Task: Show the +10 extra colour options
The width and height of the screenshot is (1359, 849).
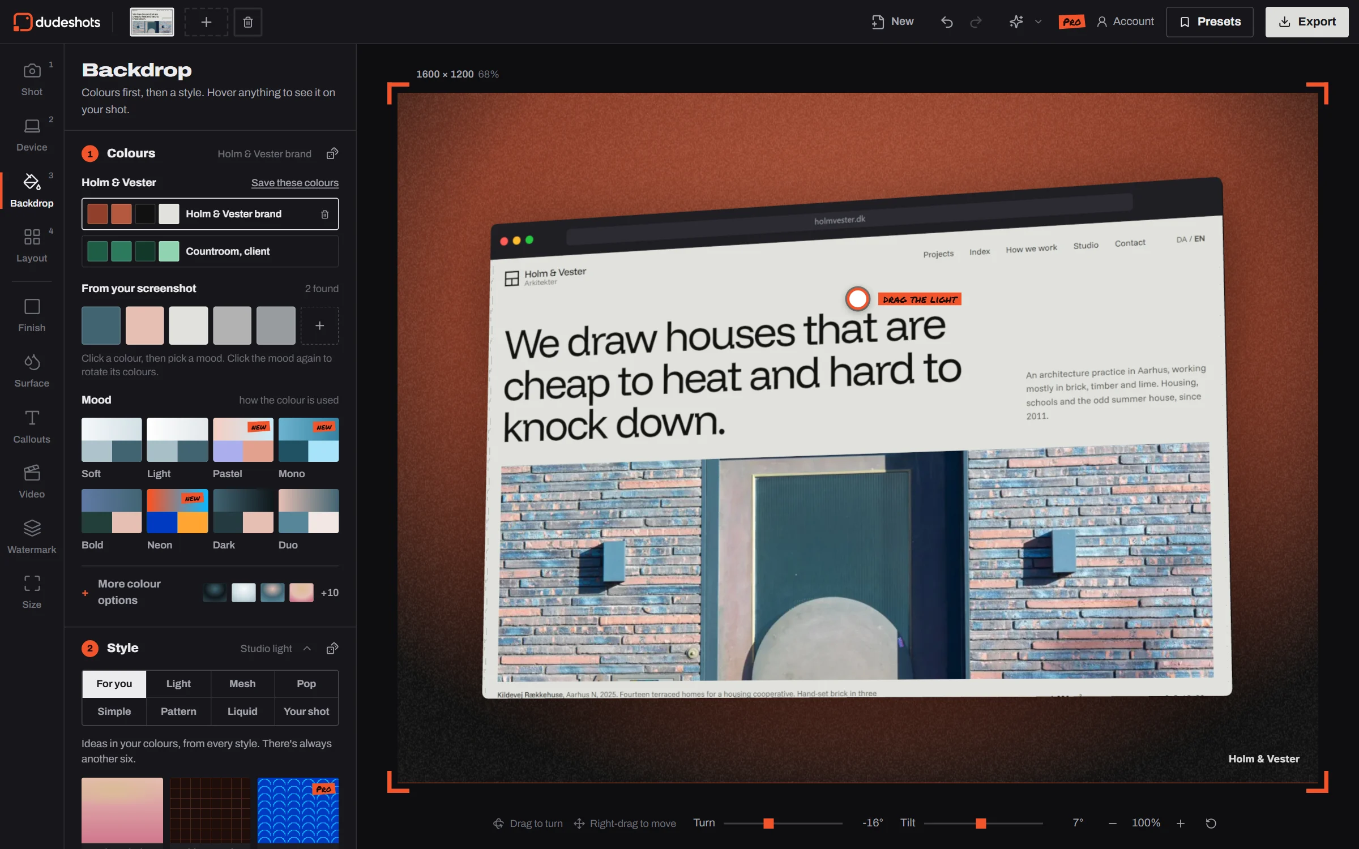Action: tap(330, 593)
